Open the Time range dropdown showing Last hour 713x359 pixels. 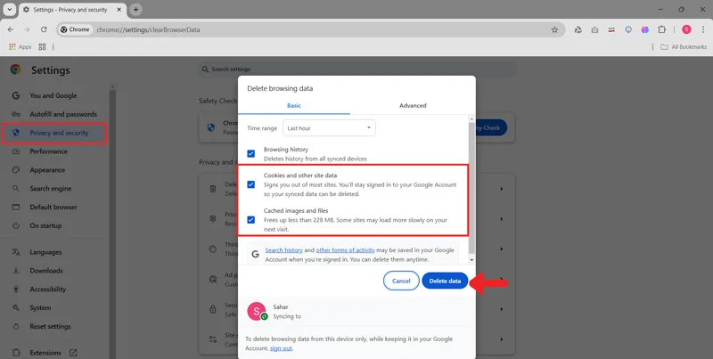coord(329,128)
